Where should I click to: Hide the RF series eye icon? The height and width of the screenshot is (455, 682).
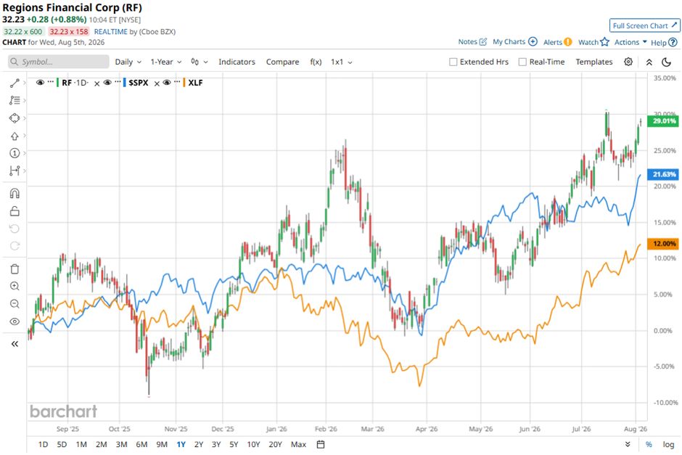point(40,83)
